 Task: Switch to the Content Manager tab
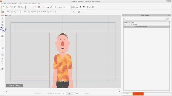127,94
